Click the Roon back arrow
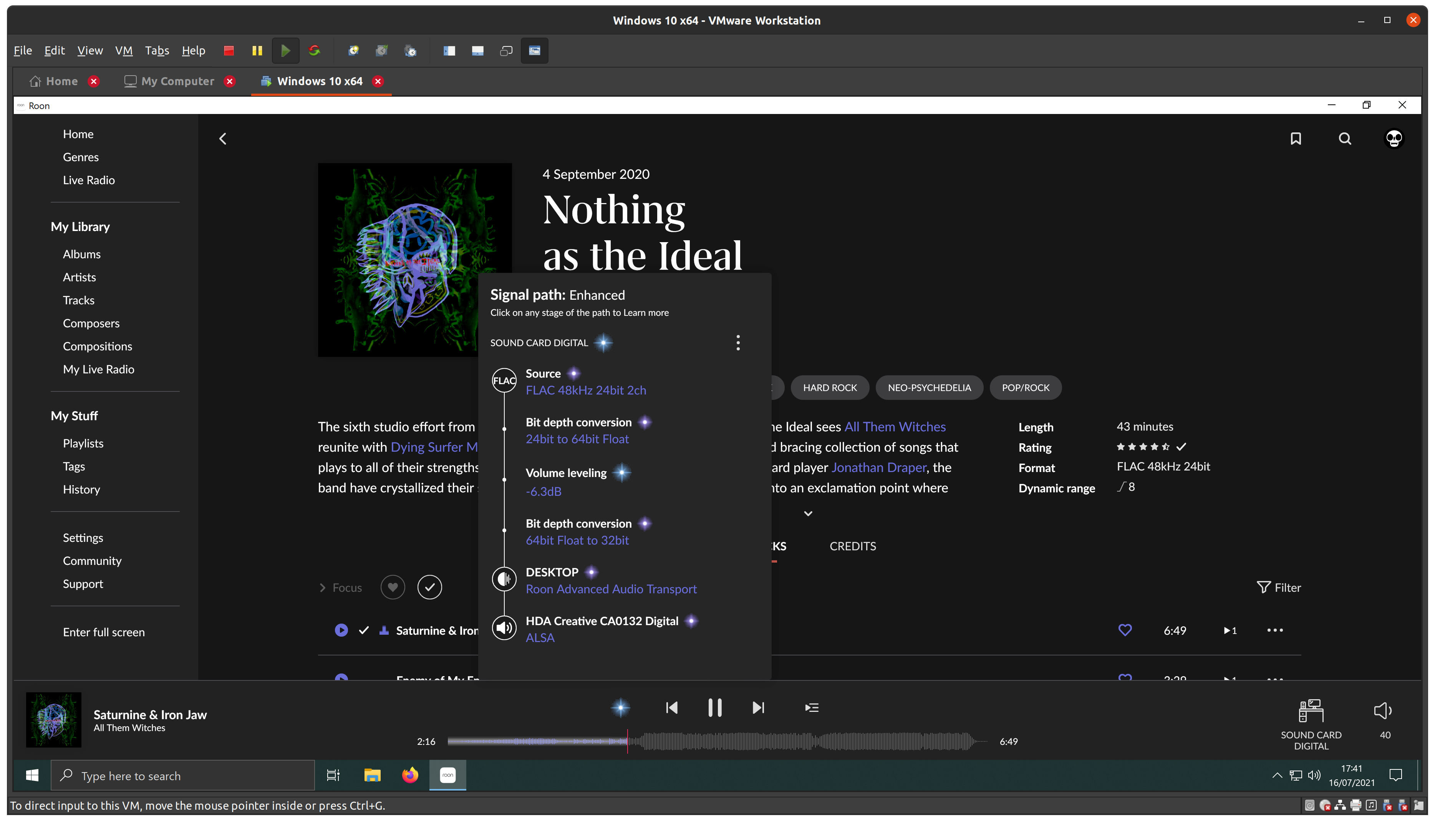Image resolution: width=1435 pixels, height=822 pixels. tap(223, 139)
